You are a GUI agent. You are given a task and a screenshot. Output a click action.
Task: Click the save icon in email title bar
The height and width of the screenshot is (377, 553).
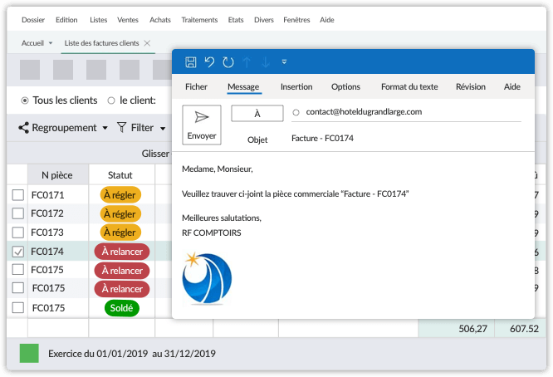pyautogui.click(x=190, y=62)
